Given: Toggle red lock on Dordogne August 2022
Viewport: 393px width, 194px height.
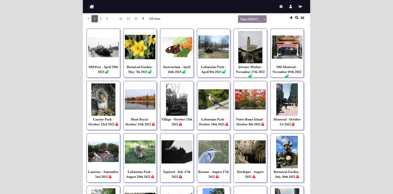Looking at the screenshot, I should pyautogui.click(x=254, y=177).
